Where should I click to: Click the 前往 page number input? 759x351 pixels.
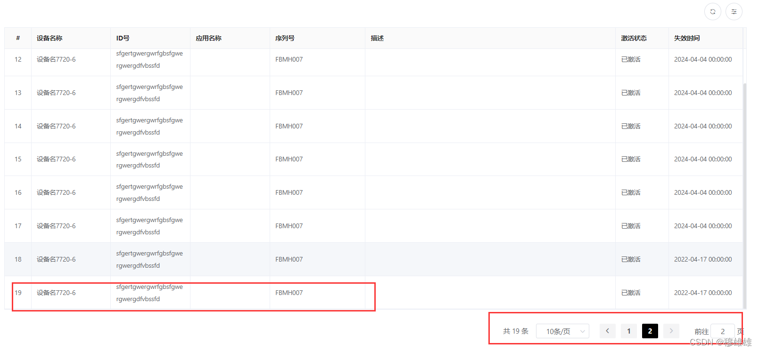click(723, 331)
